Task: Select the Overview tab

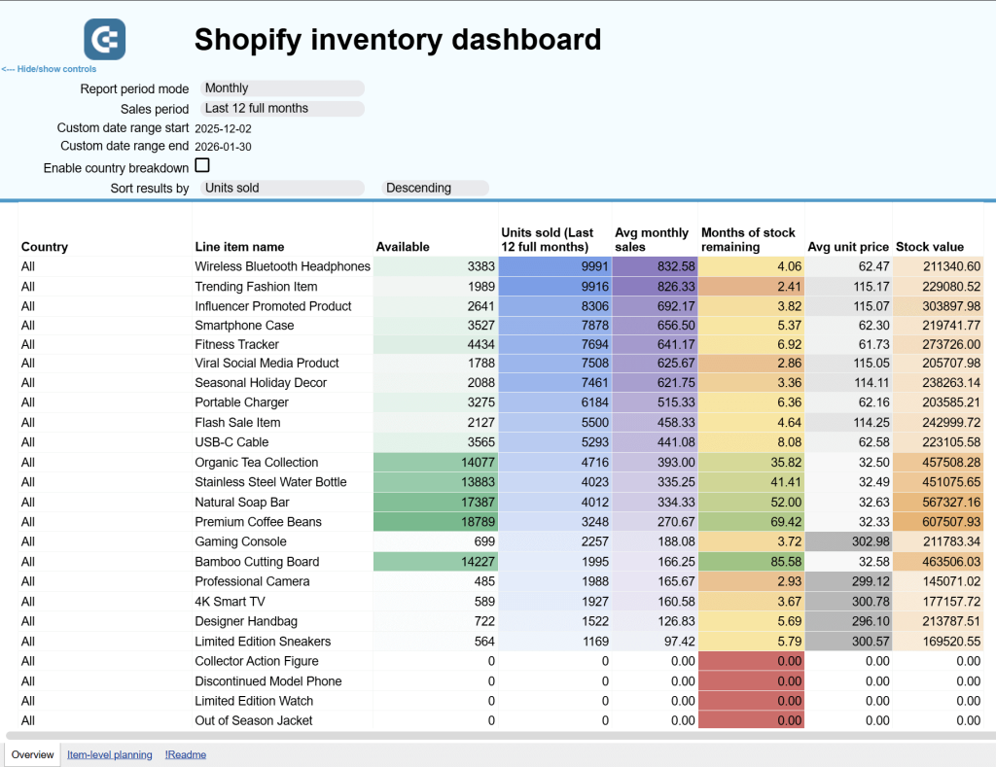Action: pos(32,753)
